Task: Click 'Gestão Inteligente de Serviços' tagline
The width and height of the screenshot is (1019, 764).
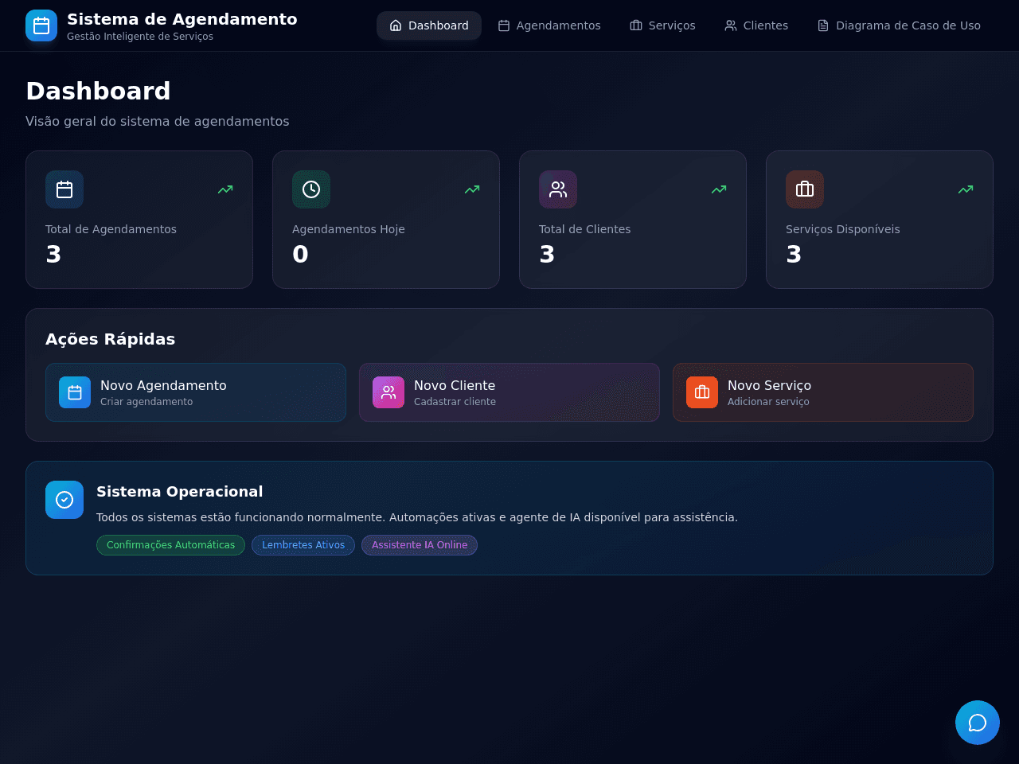Action: [x=140, y=37]
